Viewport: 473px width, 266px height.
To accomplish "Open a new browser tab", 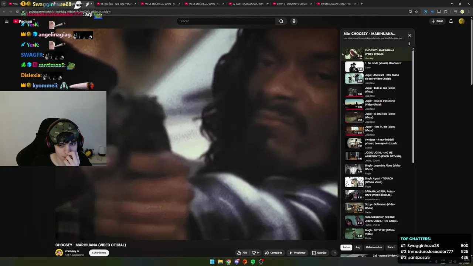I will [x=361, y=4].
